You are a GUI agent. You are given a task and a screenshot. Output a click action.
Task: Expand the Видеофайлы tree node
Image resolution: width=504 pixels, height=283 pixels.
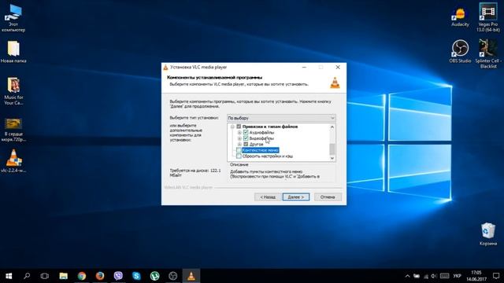point(239,138)
